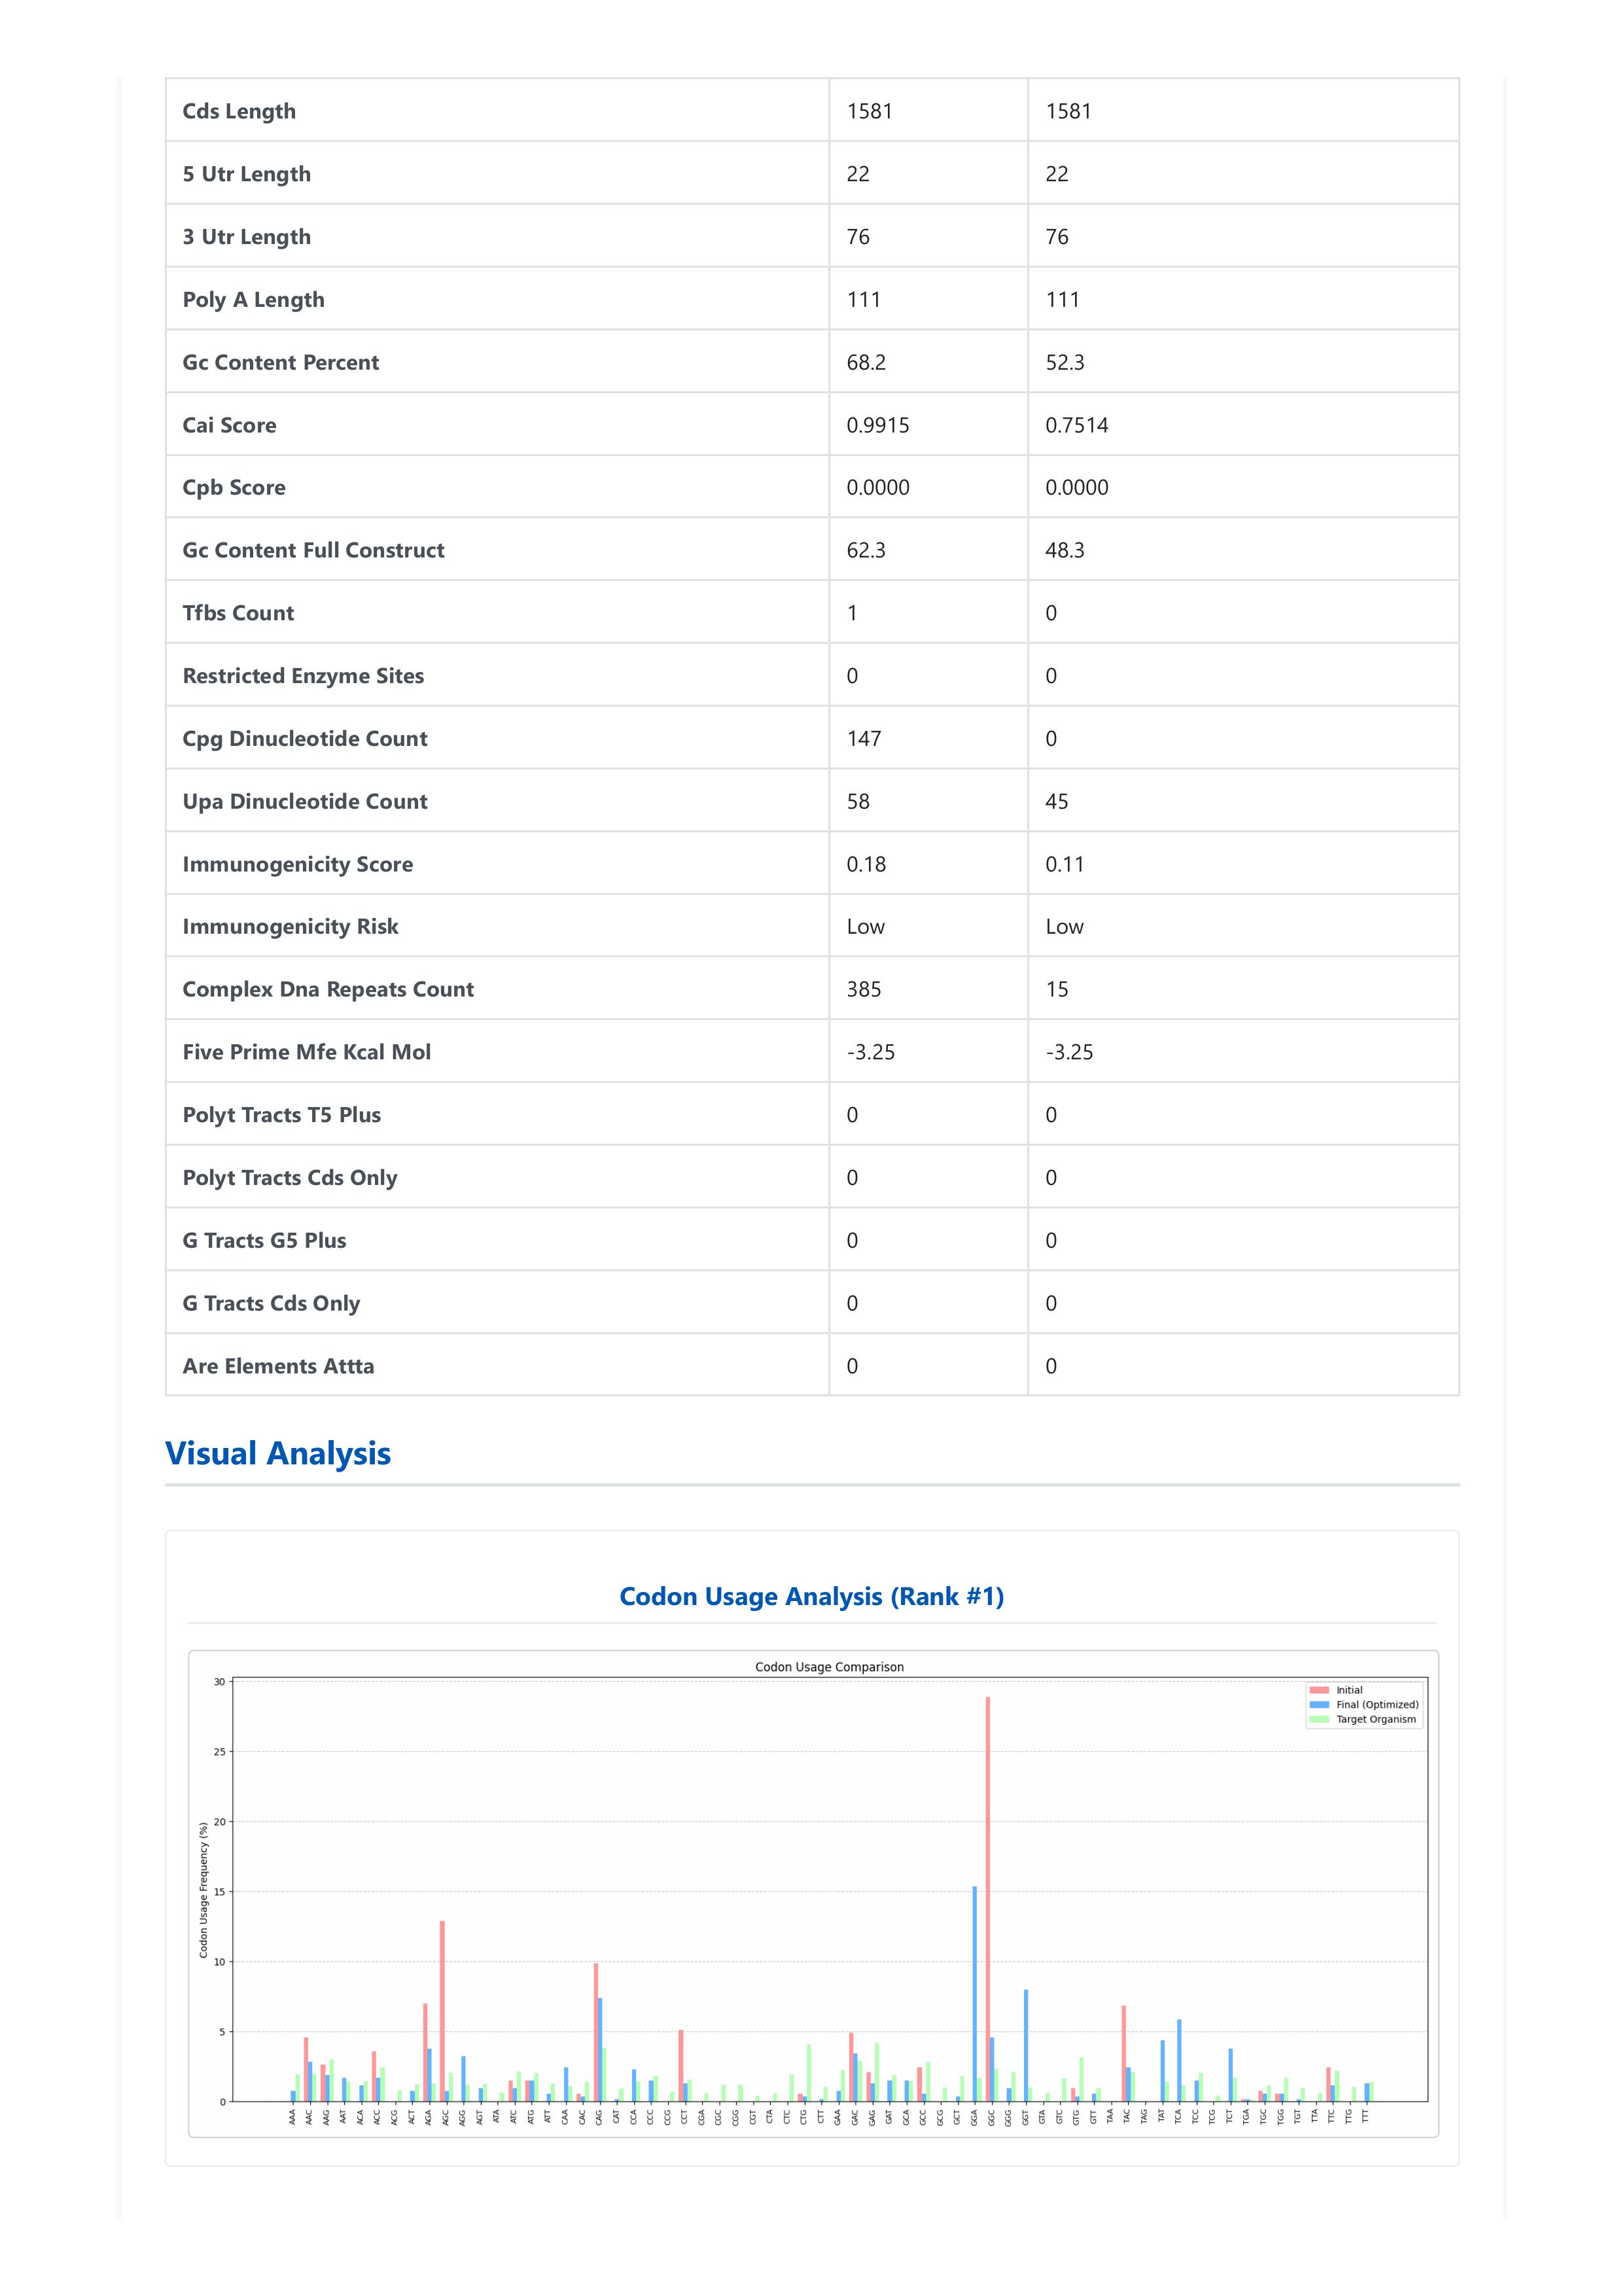The height and width of the screenshot is (2296, 1622).
Task: Click the Complex Dna Repeats Count value 385
Action: [864, 989]
